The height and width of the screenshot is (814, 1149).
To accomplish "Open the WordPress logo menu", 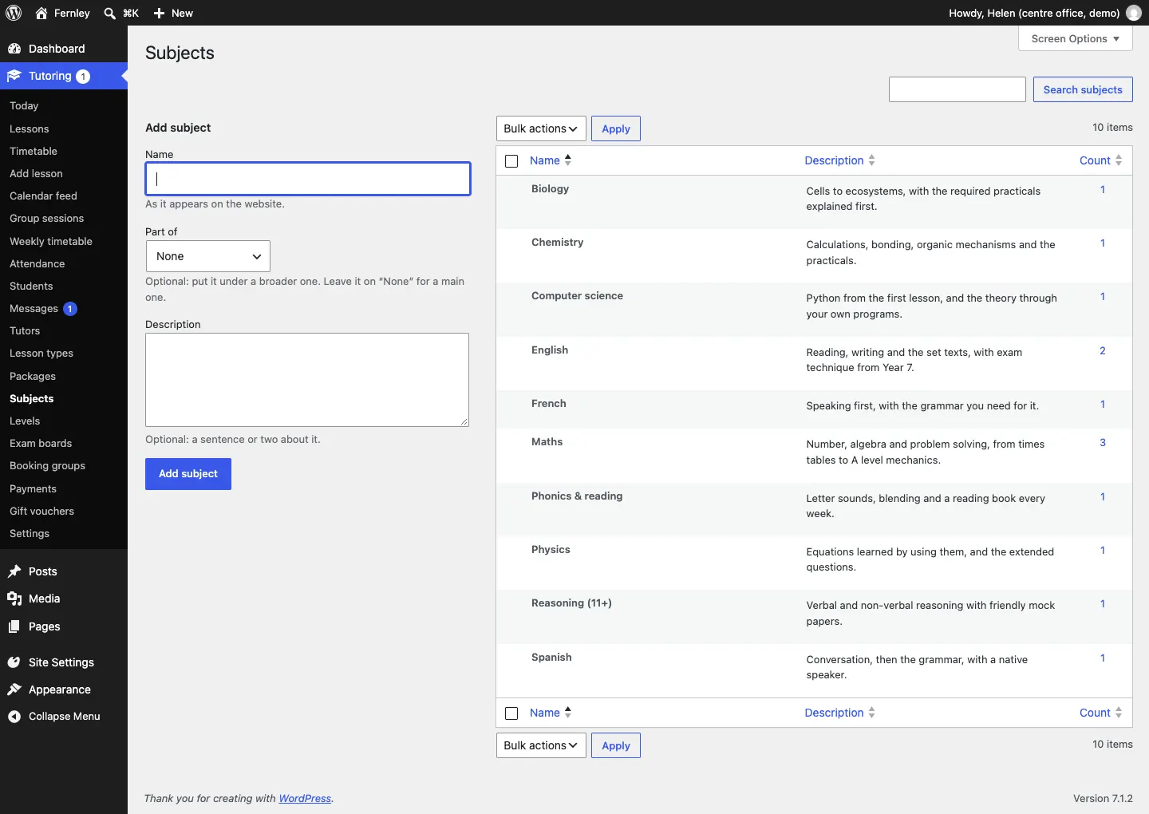I will click(x=14, y=13).
